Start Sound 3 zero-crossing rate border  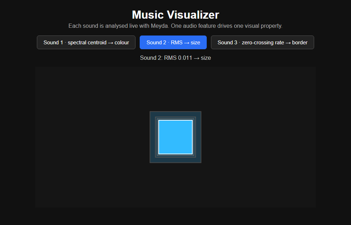tap(262, 42)
